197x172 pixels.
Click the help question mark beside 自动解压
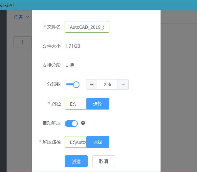pyautogui.click(x=83, y=123)
